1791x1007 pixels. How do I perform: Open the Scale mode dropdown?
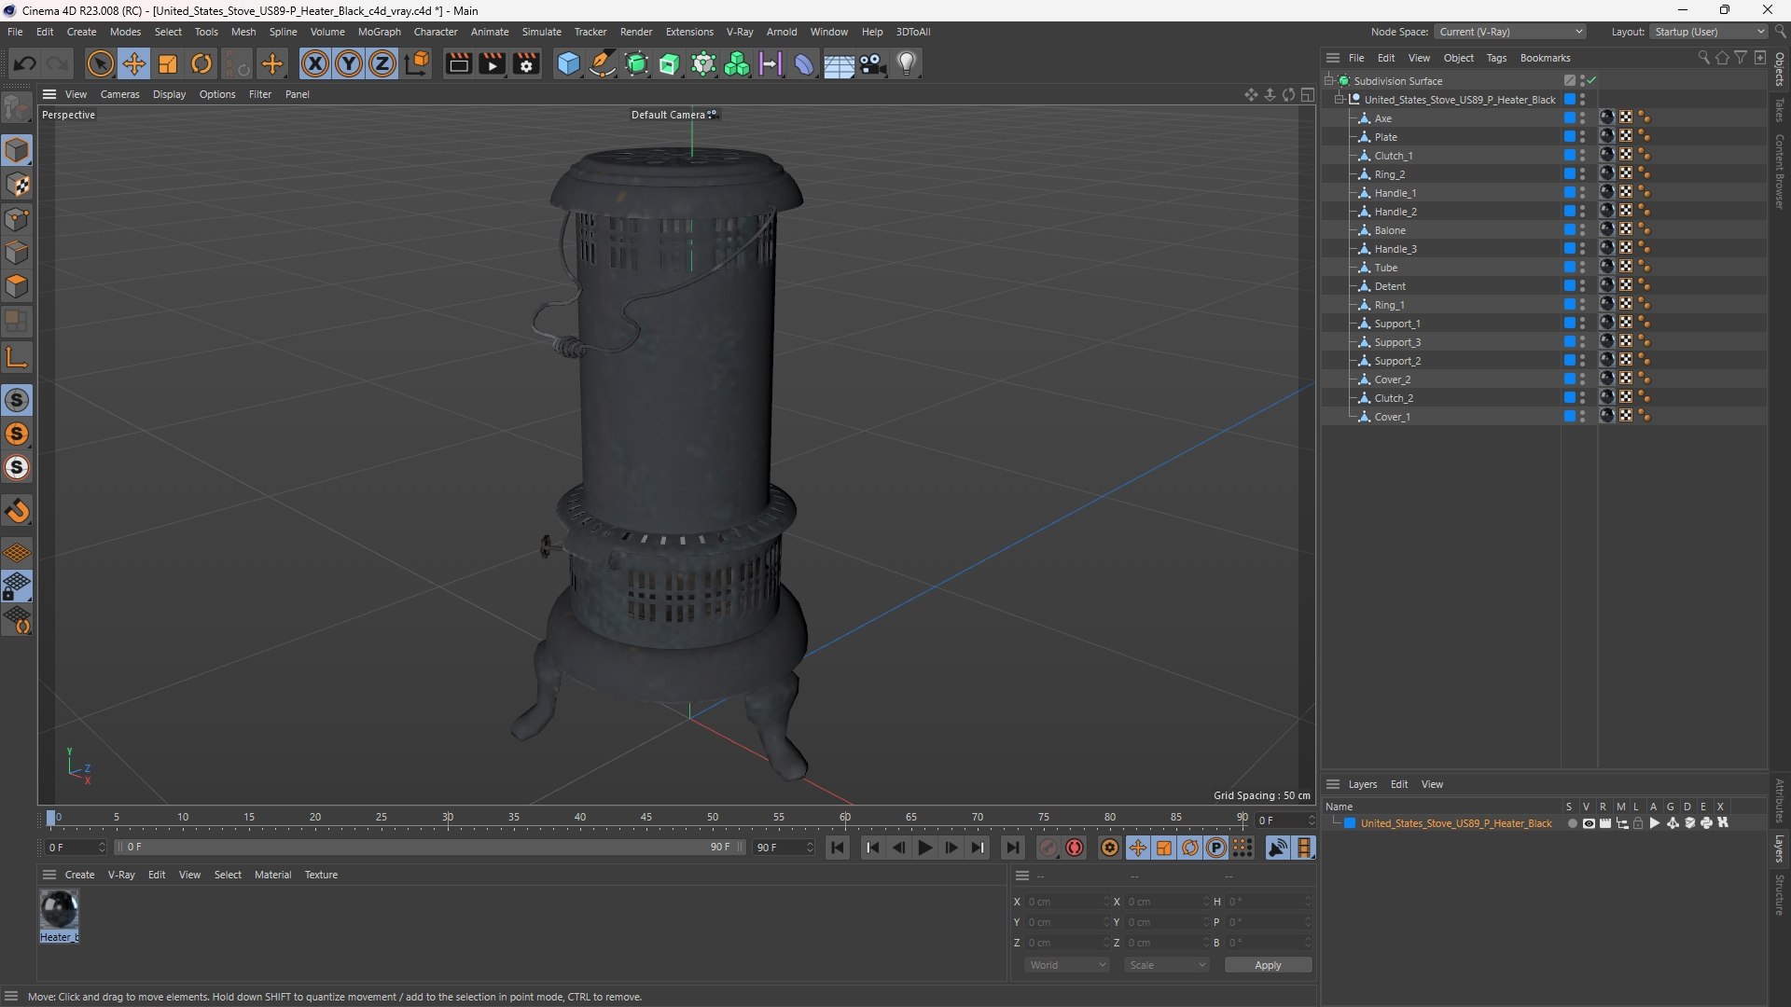tap(1167, 965)
